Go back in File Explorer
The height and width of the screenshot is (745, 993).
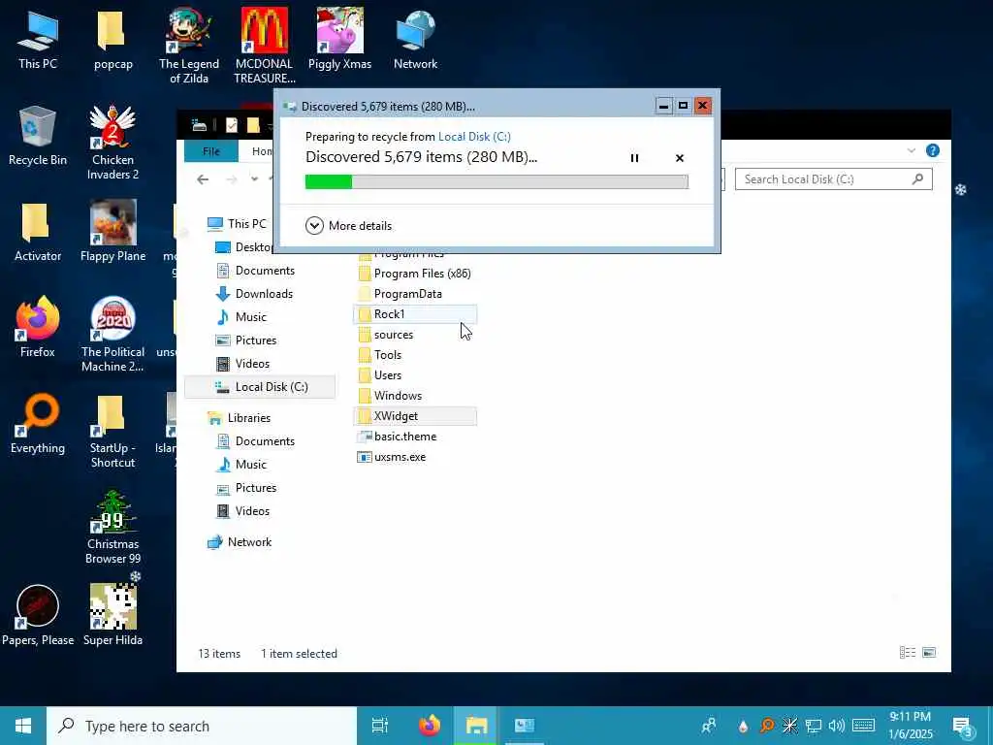click(x=203, y=179)
